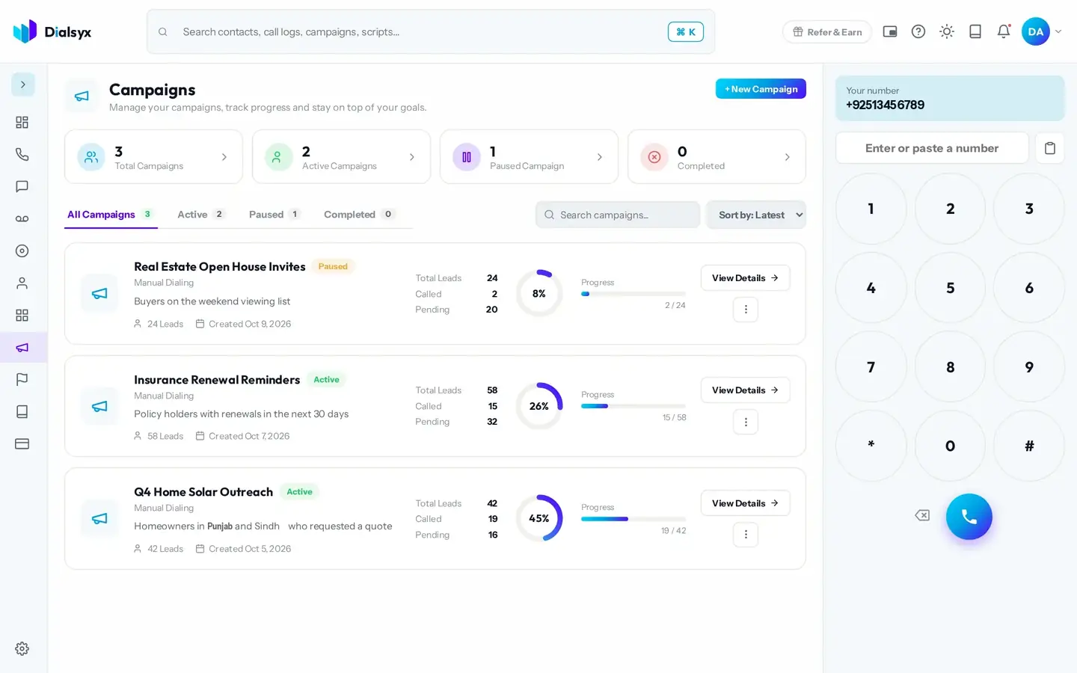This screenshot has width=1077, height=673.
Task: Expand the collapsed sidebar with chevron
Action: [23, 84]
